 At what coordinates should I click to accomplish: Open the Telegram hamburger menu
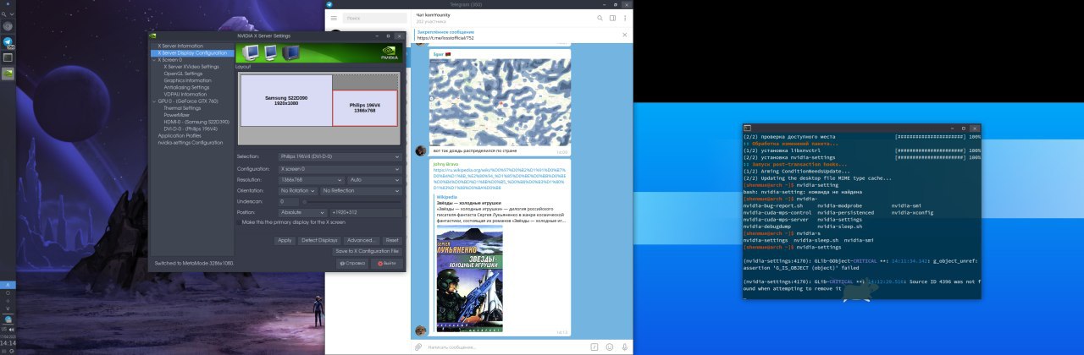(x=334, y=18)
